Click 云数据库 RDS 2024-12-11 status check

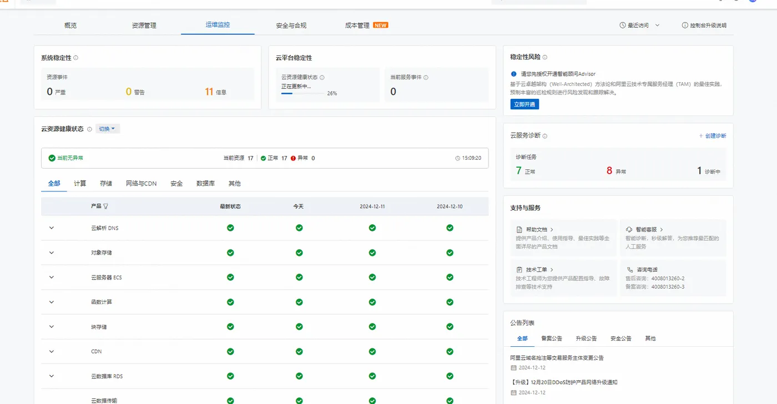[372, 376]
